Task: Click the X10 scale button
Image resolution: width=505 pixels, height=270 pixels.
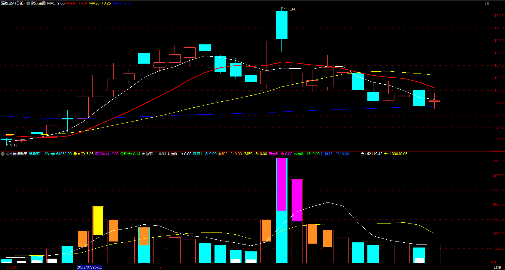Action: [x=494, y=262]
